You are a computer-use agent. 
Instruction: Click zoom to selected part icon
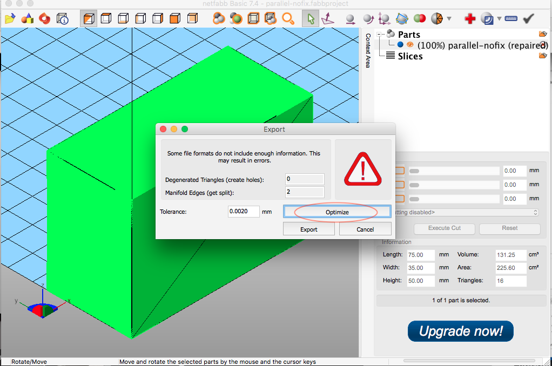pyautogui.click(x=236, y=18)
